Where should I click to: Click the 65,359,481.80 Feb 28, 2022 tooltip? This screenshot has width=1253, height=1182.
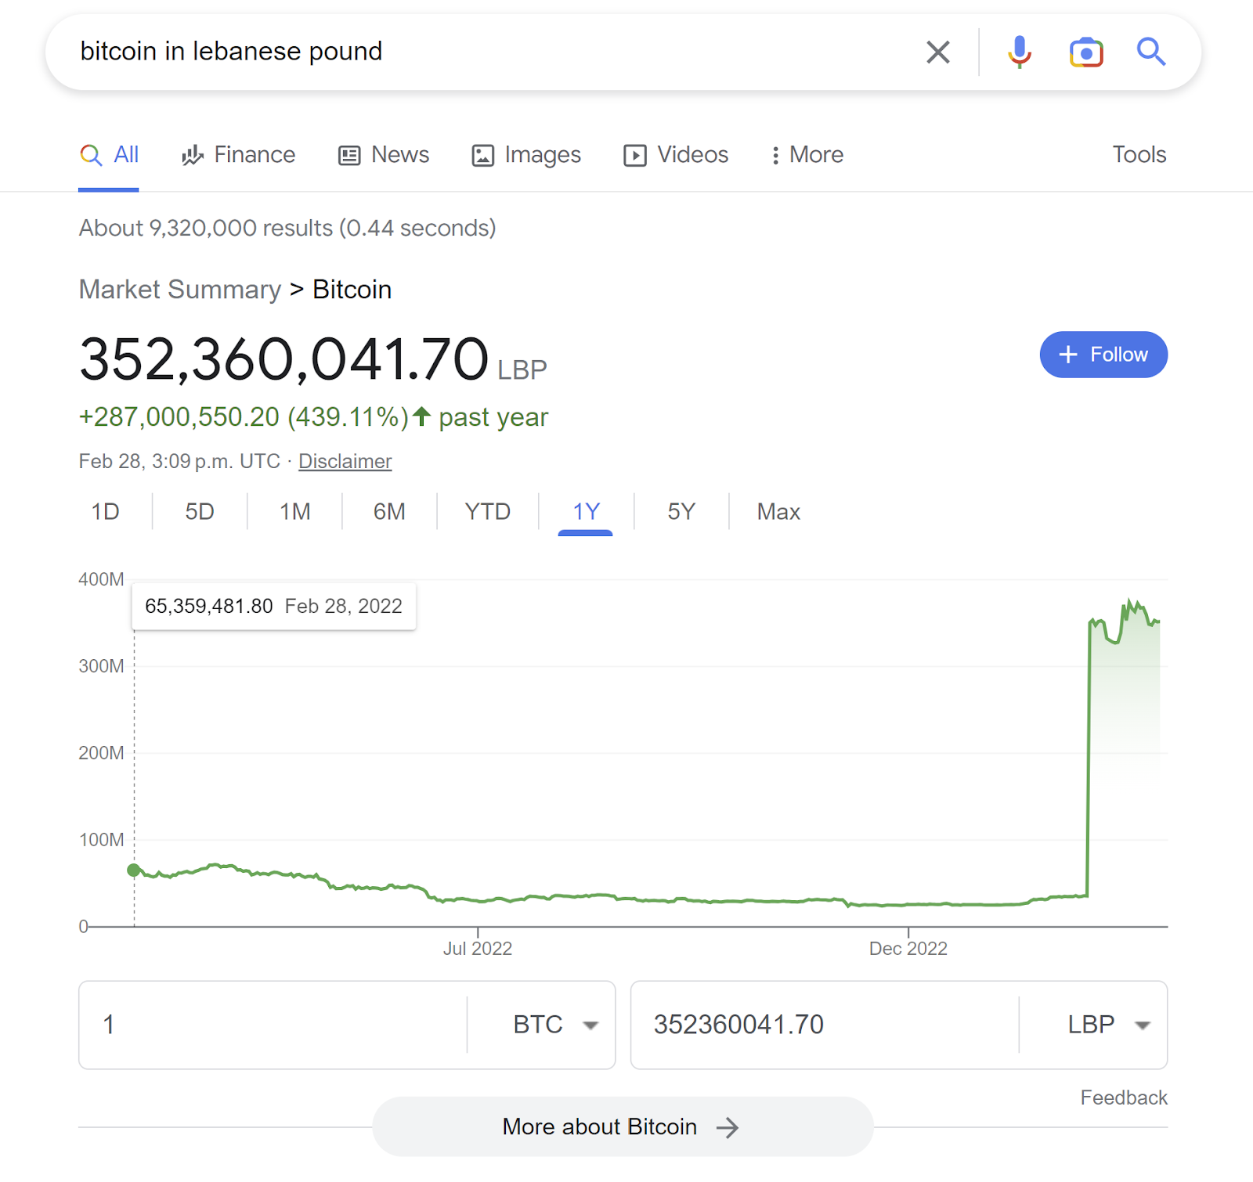pyautogui.click(x=274, y=606)
